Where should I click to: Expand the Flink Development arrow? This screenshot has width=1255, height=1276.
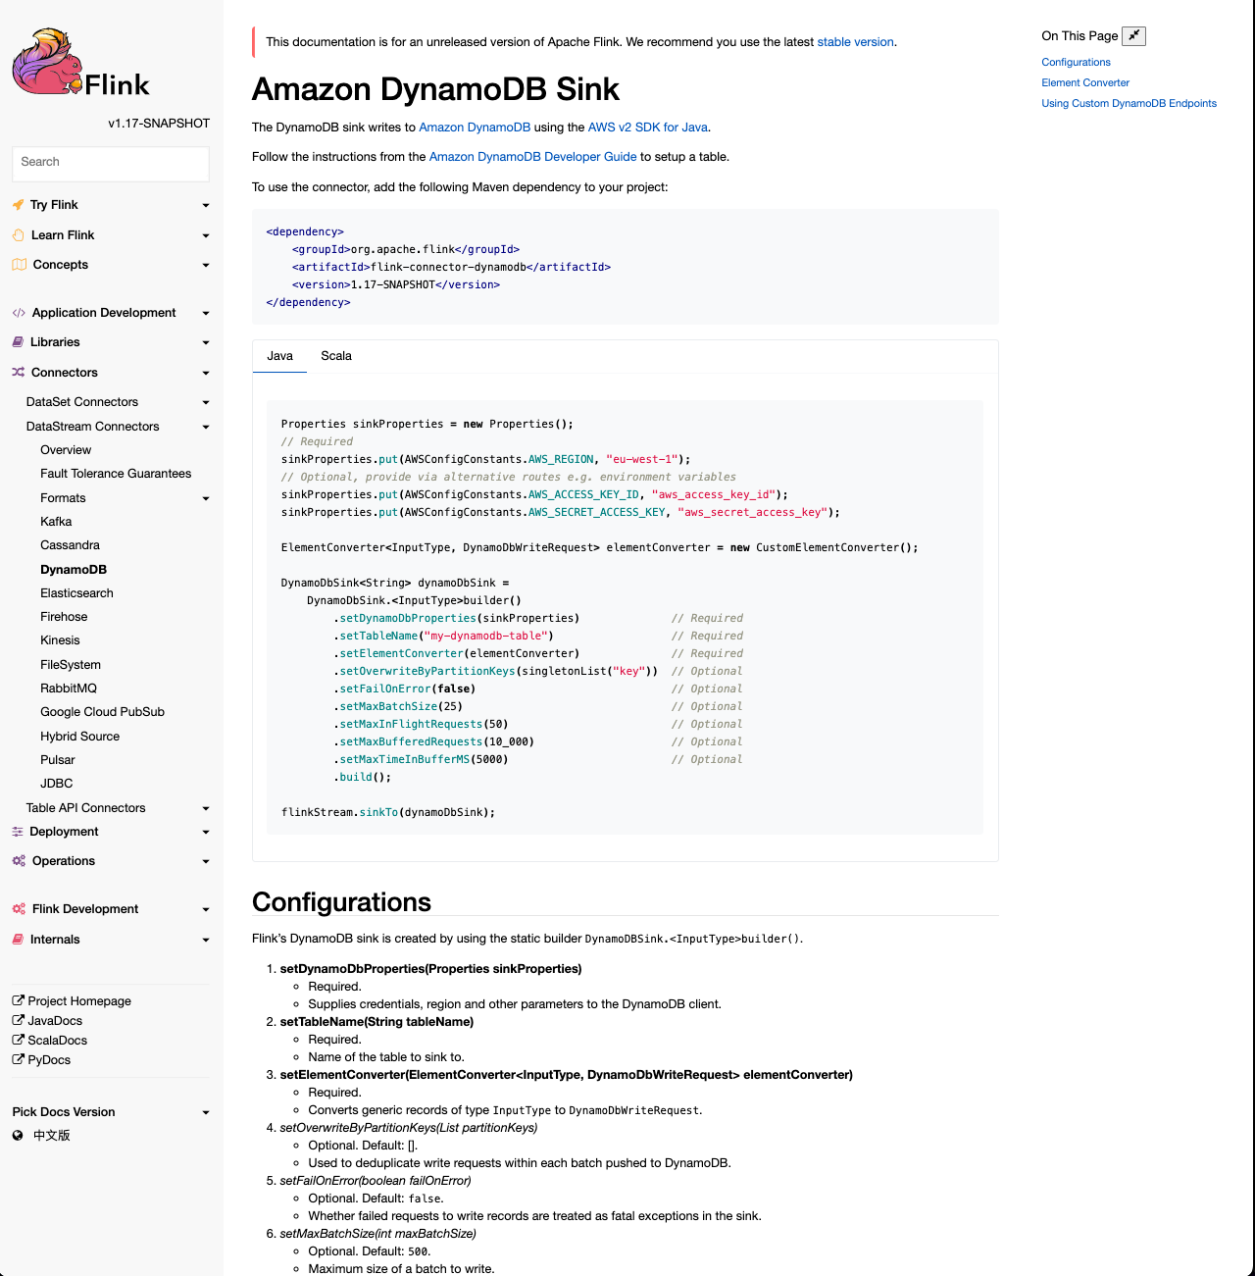pyautogui.click(x=206, y=909)
